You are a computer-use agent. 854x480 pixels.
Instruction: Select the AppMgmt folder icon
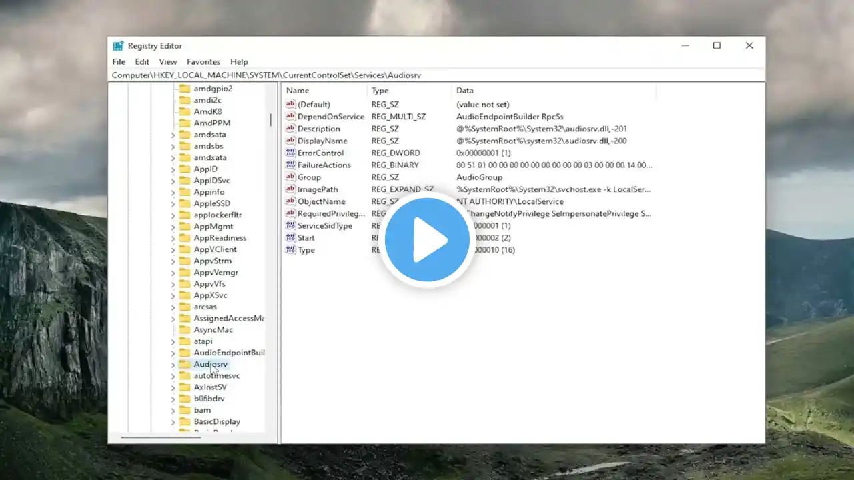(x=185, y=227)
